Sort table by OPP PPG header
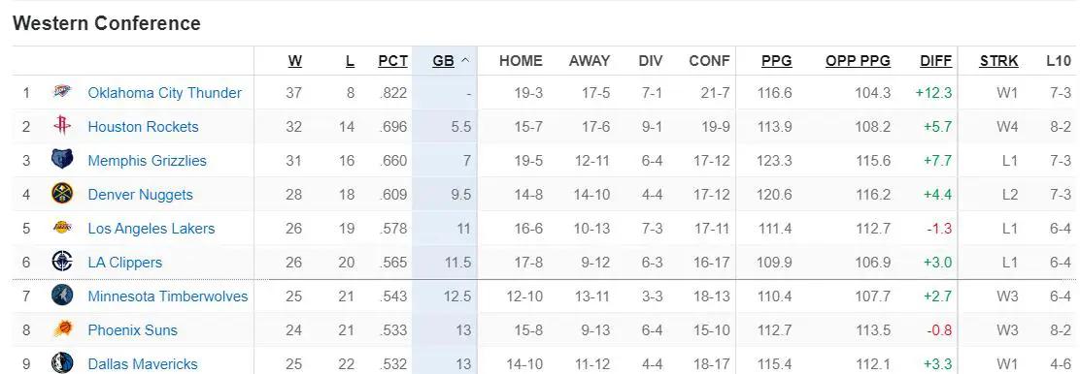 [x=858, y=60]
